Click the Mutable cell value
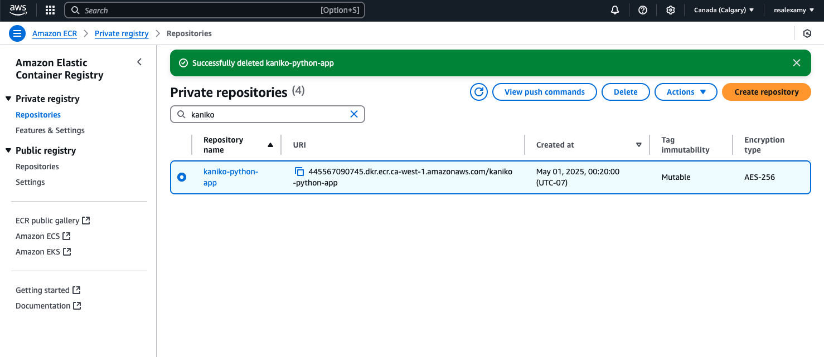 click(x=676, y=177)
